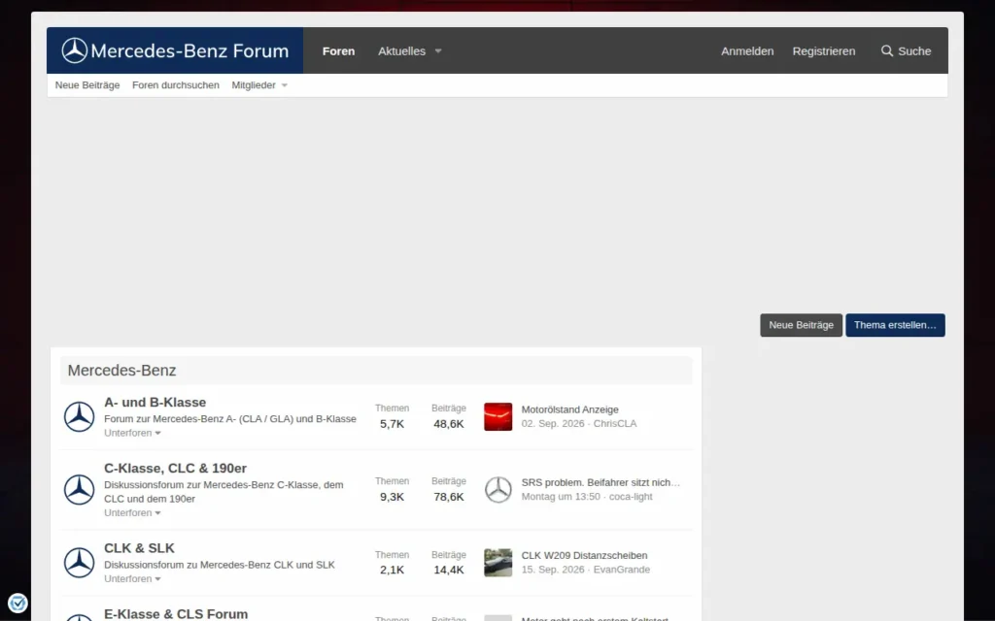
Task: Open the E-Klasse & CLS Forum title
Action: pos(176,614)
